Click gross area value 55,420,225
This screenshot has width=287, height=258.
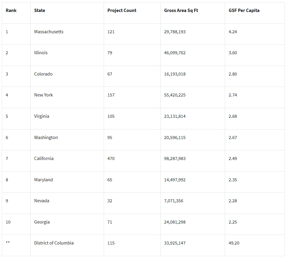coord(175,95)
